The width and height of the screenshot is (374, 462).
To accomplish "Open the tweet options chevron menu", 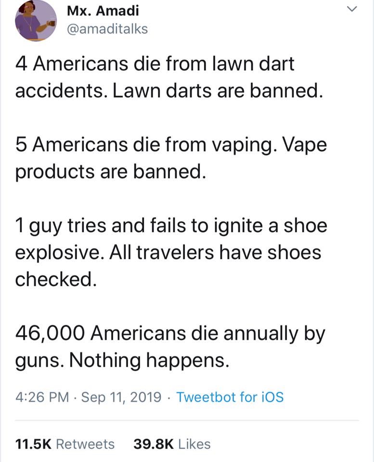I will (353, 9).
